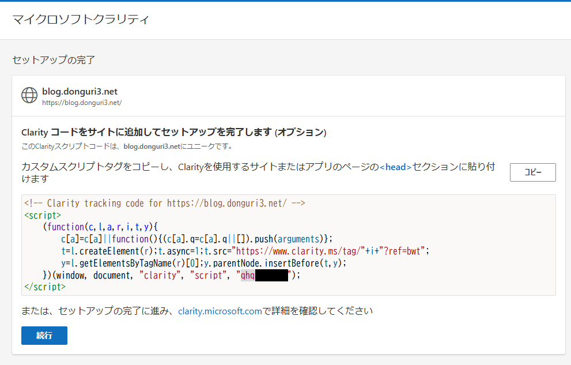Copy the Clarity script with コピー button
The image size is (571, 365).
point(532,172)
